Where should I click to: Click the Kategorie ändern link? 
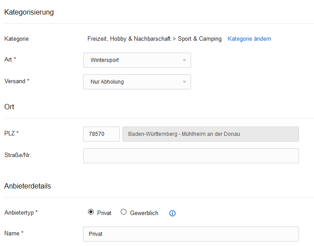249,38
